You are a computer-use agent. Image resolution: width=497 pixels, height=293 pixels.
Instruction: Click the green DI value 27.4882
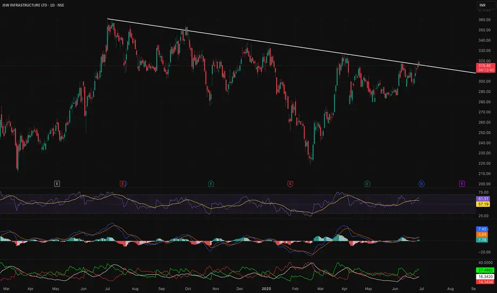pos(485,270)
